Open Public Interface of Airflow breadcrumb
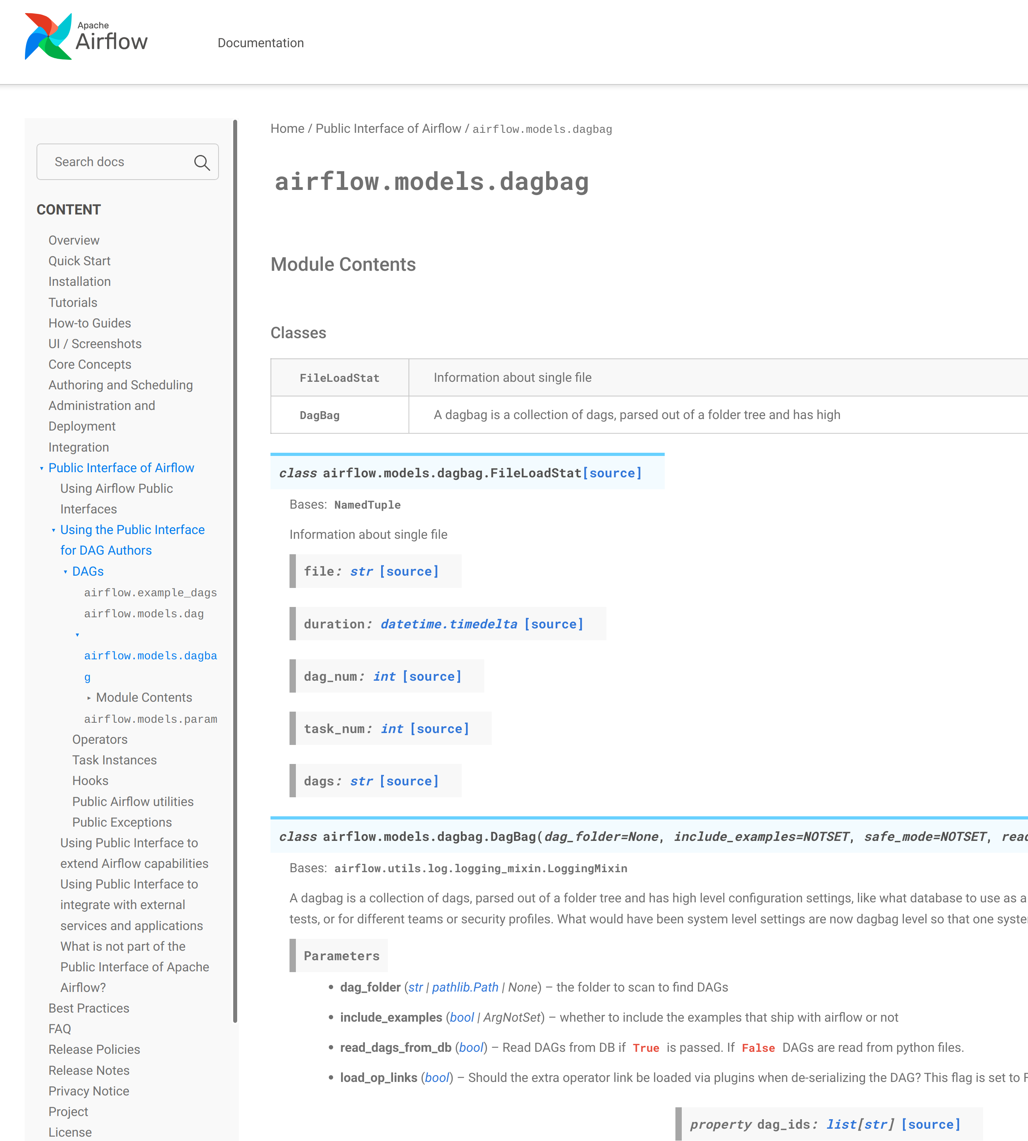 [x=388, y=129]
